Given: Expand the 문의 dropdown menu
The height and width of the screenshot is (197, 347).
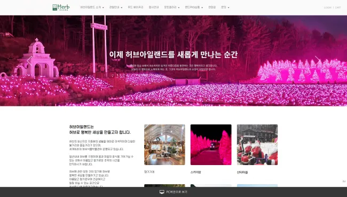Looking at the screenshot, I should click(225, 7).
